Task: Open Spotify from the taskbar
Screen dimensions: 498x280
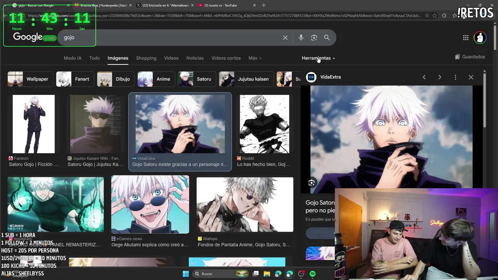Action: 312,274
